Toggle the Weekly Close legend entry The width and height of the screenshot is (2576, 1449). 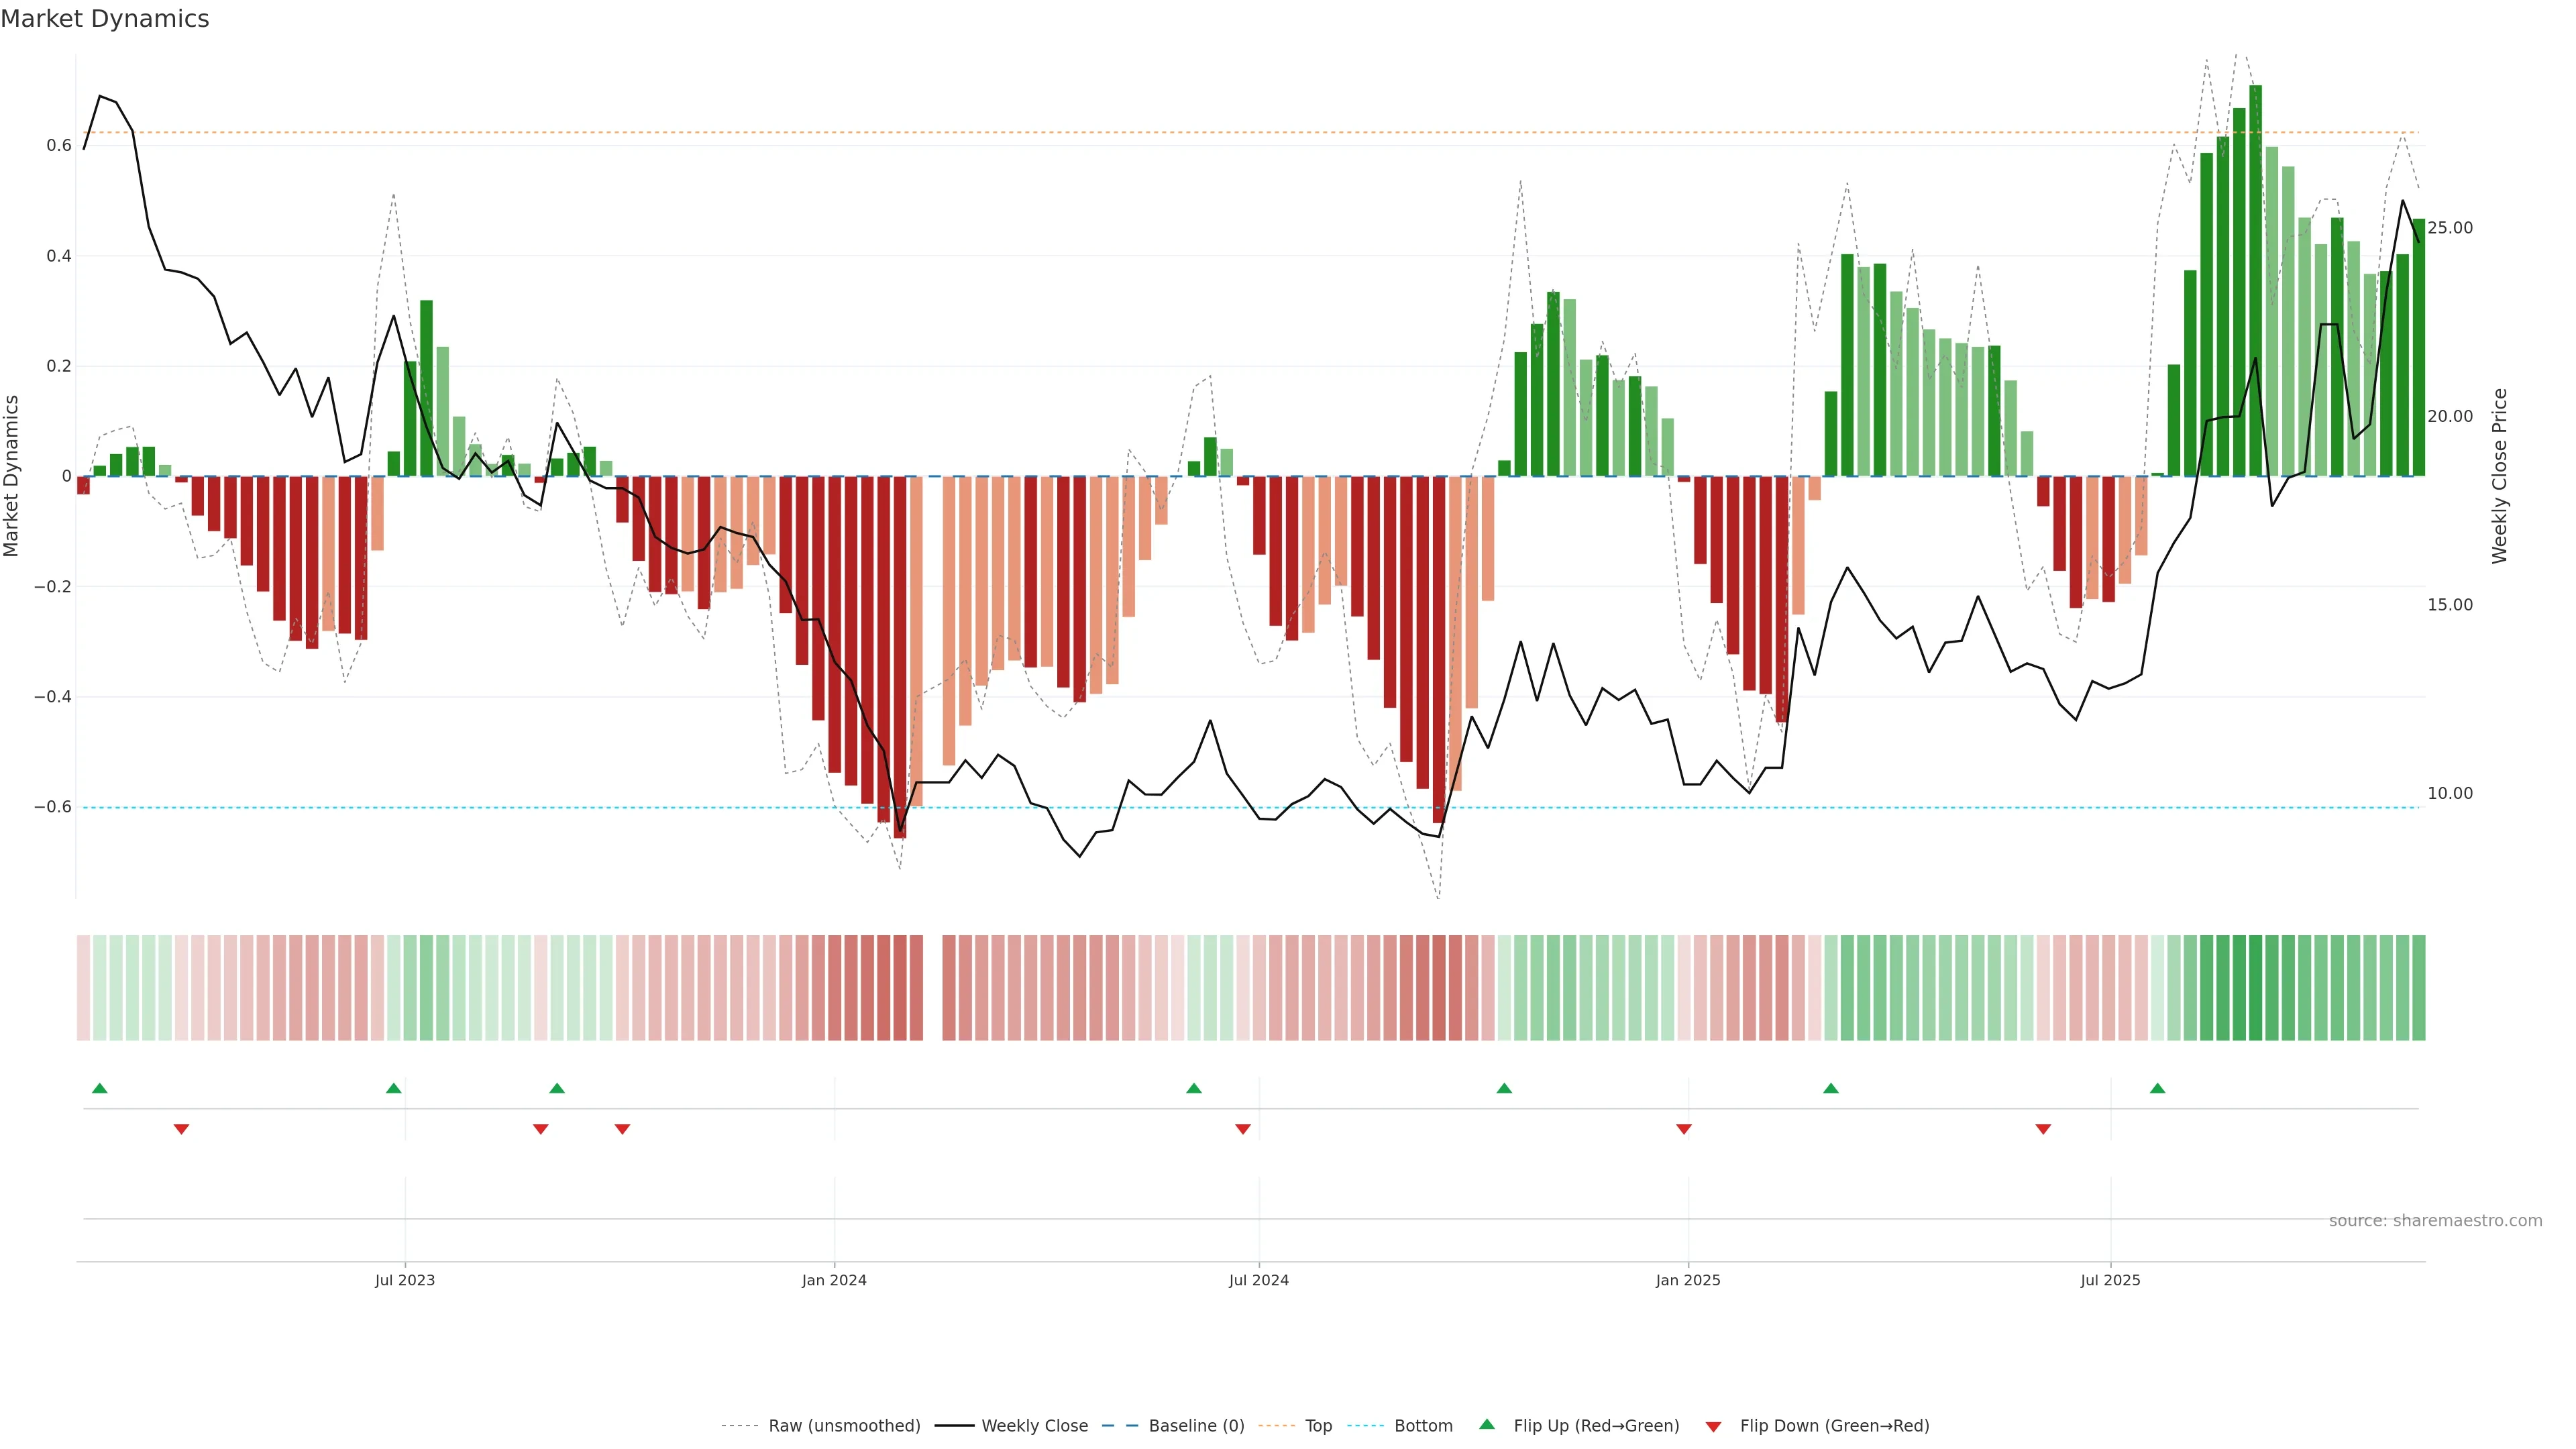coord(1034,1426)
